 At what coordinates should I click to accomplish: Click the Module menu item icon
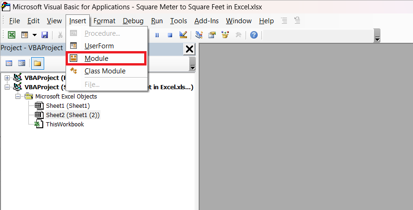pyautogui.click(x=73, y=58)
